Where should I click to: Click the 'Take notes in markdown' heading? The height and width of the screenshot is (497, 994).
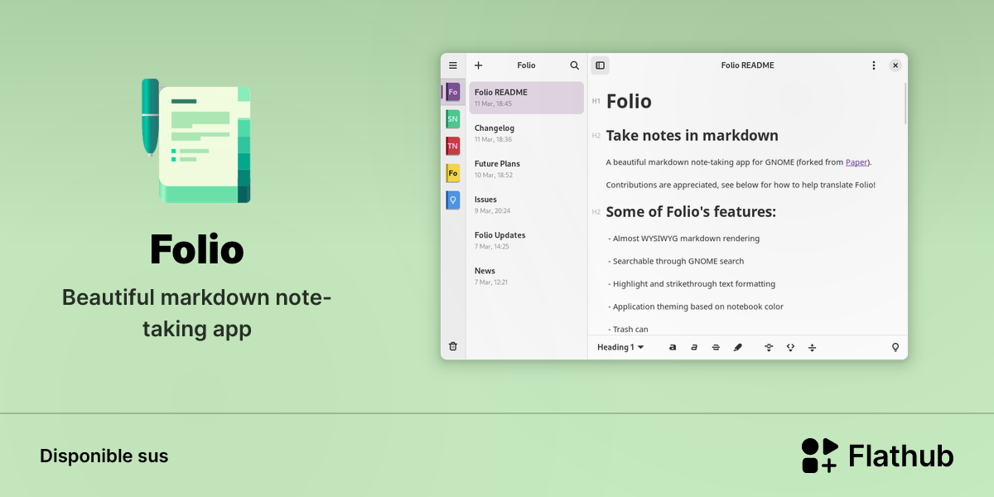click(x=692, y=136)
